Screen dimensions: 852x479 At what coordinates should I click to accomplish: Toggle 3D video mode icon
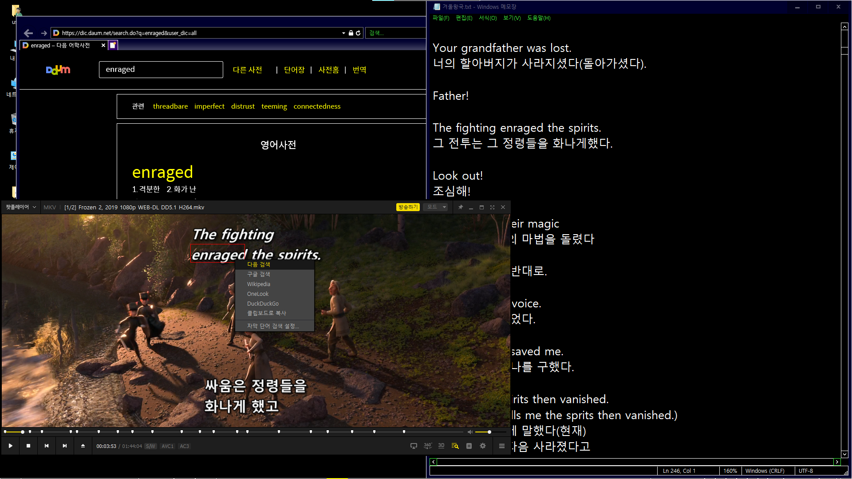coord(441,446)
